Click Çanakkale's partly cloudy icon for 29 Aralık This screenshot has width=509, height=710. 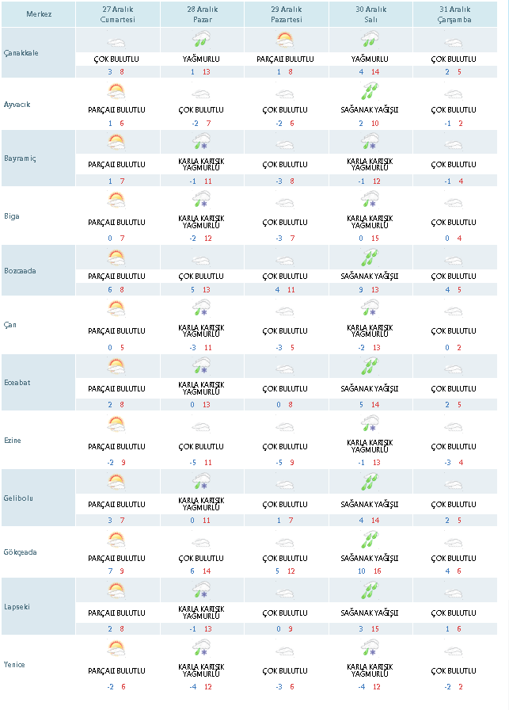285,40
